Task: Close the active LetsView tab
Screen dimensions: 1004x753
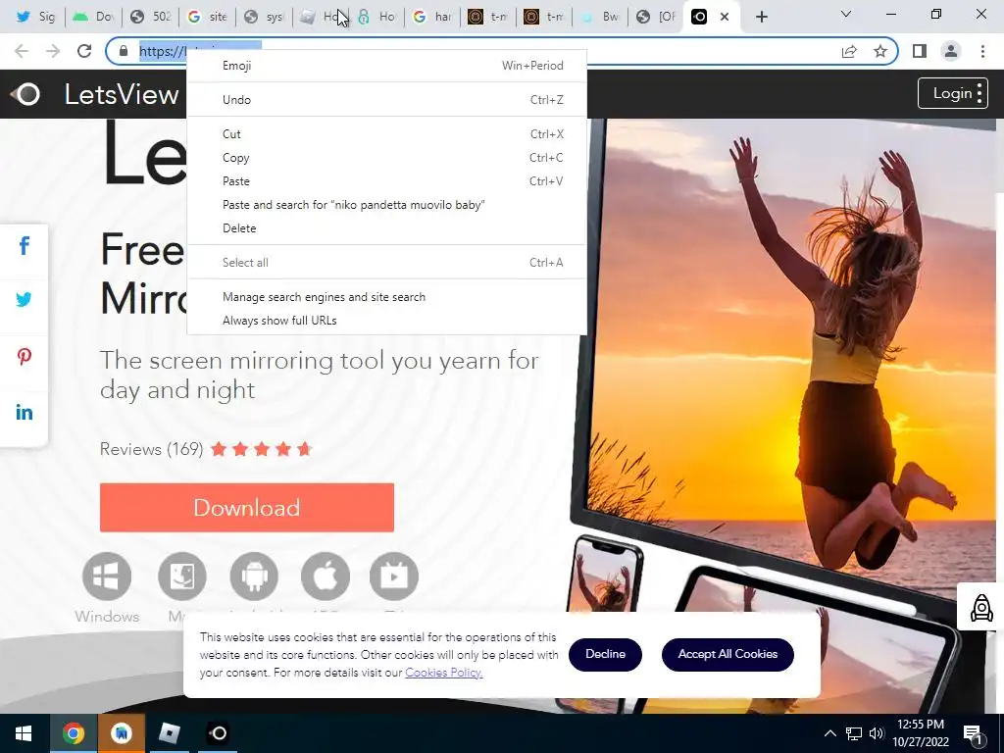Action: pyautogui.click(x=725, y=17)
